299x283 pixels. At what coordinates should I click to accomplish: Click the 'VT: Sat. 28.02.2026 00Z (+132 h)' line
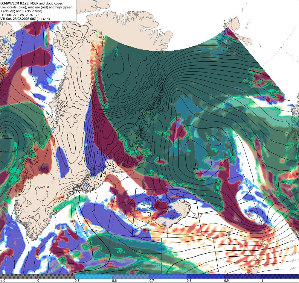[x=25, y=19]
